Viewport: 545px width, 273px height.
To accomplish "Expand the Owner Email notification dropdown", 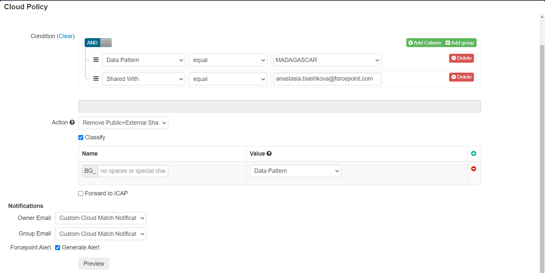I will [x=101, y=218].
